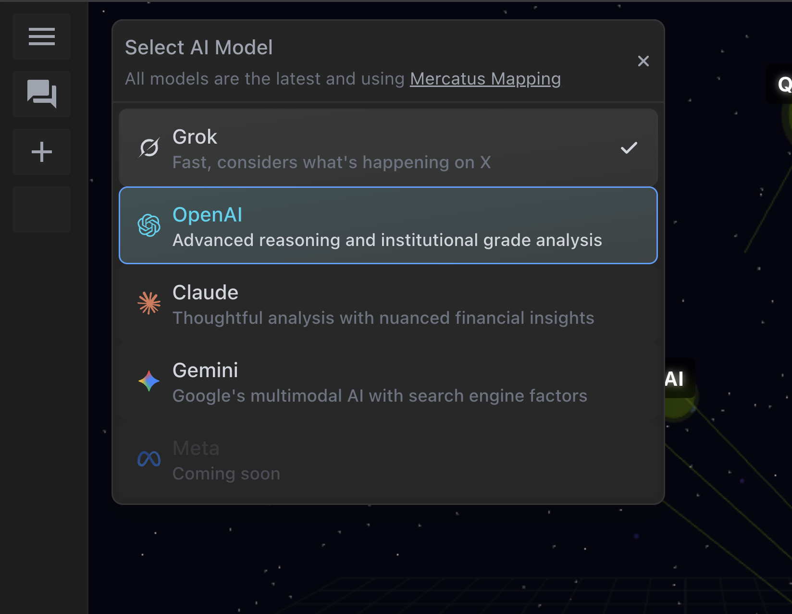This screenshot has height=614, width=792.
Task: Click the Meta infinity icon
Action: coord(149,459)
